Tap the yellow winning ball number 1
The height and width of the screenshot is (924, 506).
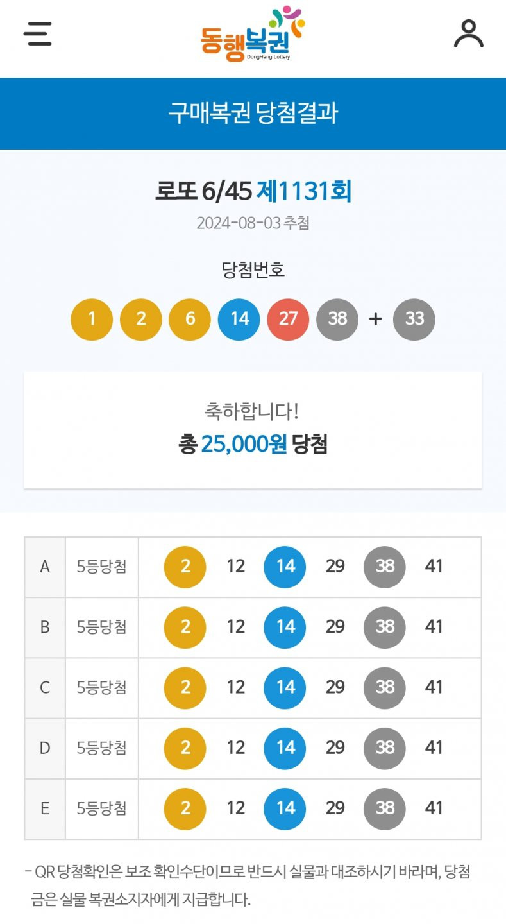coord(92,319)
